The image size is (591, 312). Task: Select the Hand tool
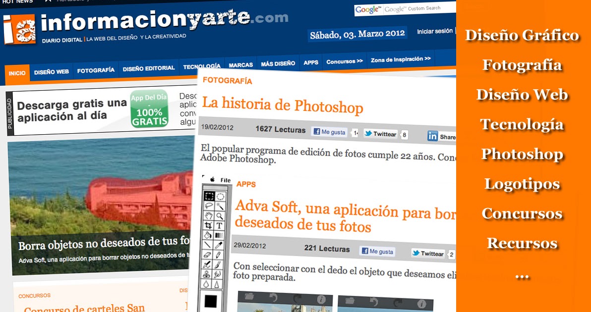tap(209, 215)
